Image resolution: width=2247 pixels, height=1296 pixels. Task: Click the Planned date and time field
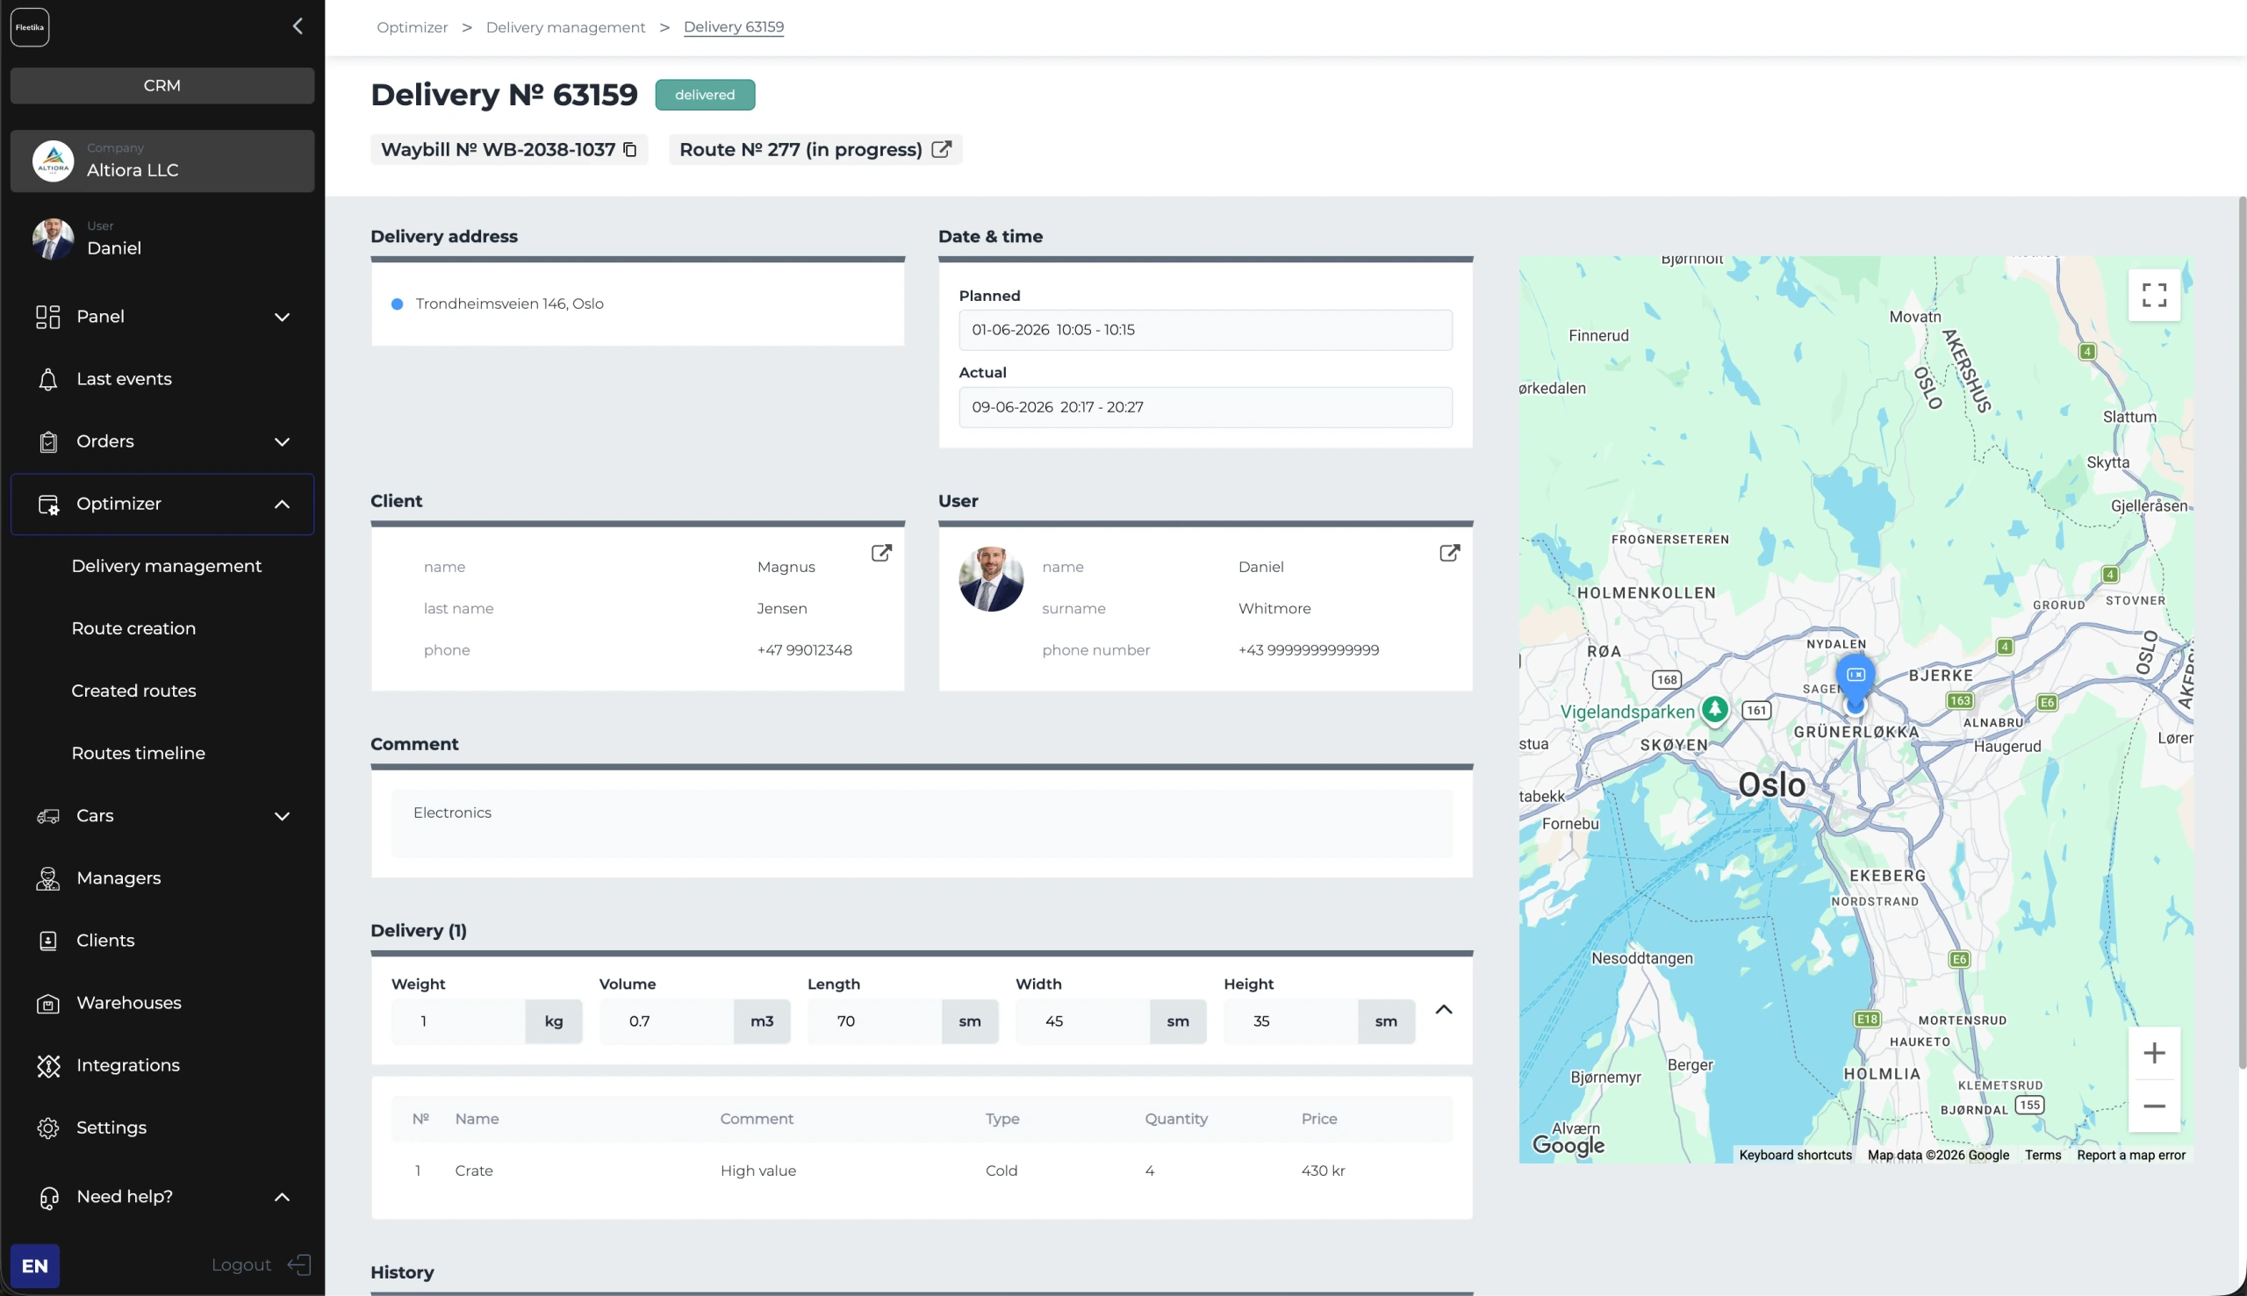[x=1205, y=330]
